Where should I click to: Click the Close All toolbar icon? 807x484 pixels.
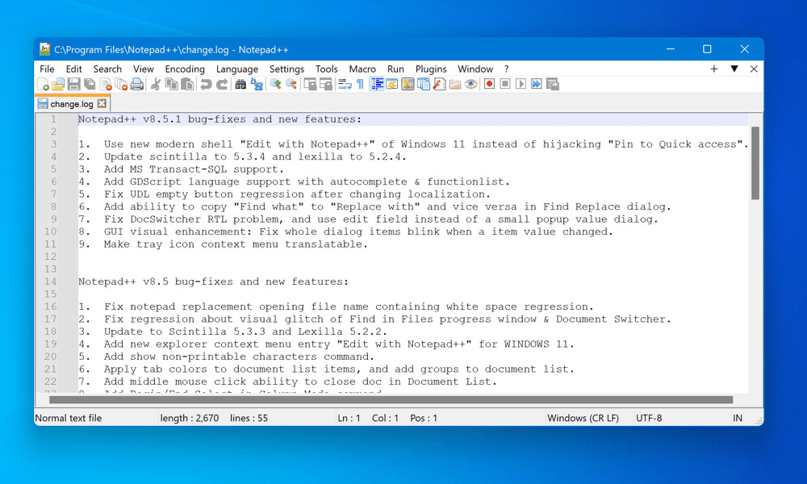121,85
